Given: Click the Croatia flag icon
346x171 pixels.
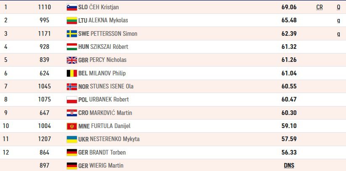Looking at the screenshot, I should click(72, 113).
